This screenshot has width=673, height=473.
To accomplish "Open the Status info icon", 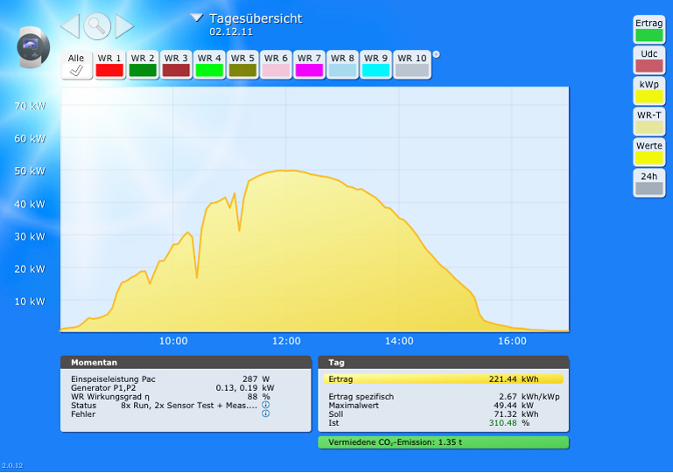I will [x=265, y=405].
